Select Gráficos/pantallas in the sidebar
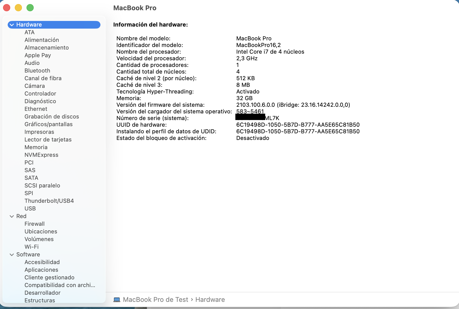Image resolution: width=459 pixels, height=309 pixels. click(x=48, y=124)
